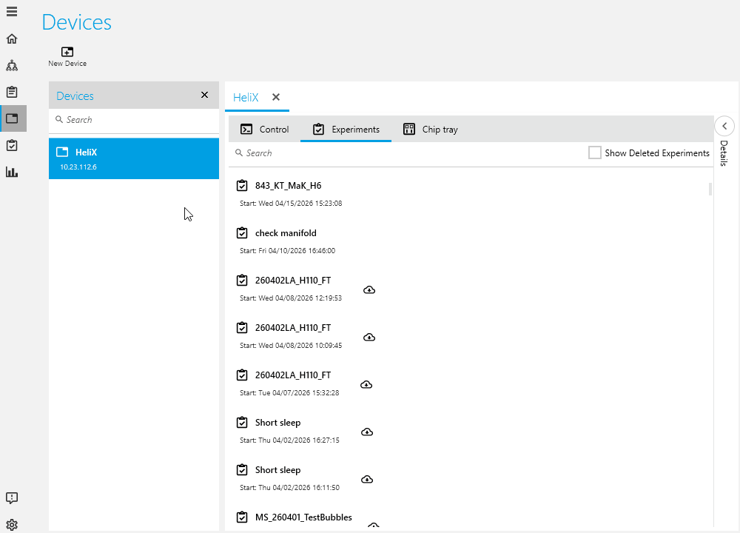Close the Devices list panel
740x533 pixels.
(x=204, y=95)
